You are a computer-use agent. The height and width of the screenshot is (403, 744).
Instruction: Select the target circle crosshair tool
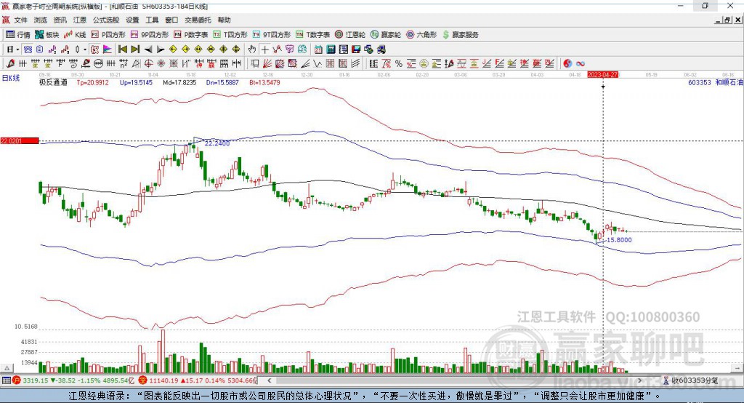(148, 63)
